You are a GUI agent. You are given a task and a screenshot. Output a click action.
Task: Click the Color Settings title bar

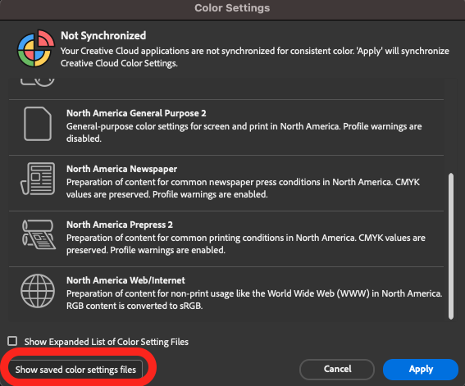pyautogui.click(x=233, y=9)
